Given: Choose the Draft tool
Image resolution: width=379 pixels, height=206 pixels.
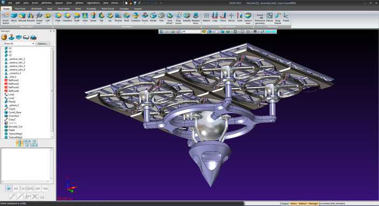Looking at the screenshot, I should (76, 17).
